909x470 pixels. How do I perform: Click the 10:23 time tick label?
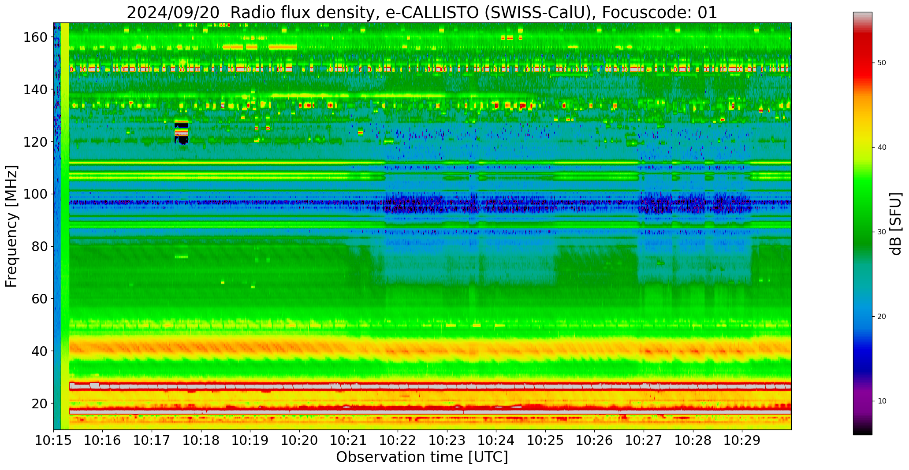coord(447,440)
